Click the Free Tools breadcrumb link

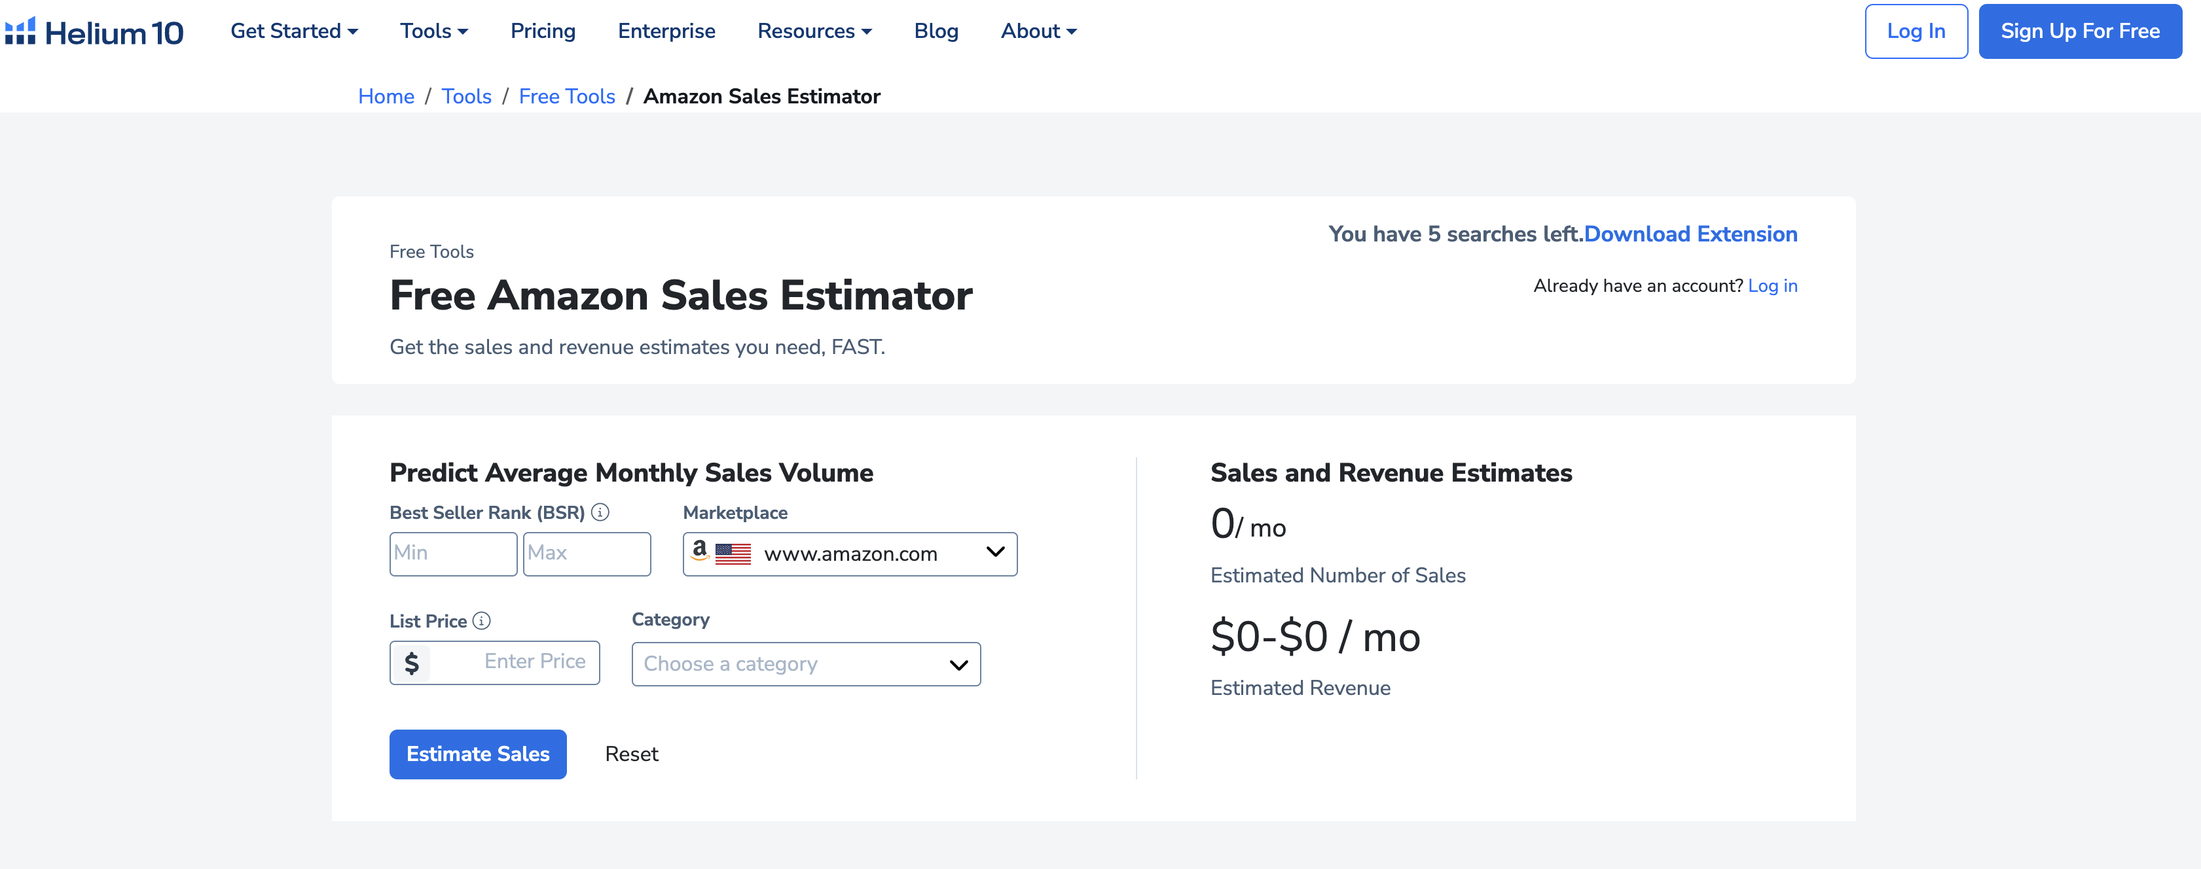(566, 96)
